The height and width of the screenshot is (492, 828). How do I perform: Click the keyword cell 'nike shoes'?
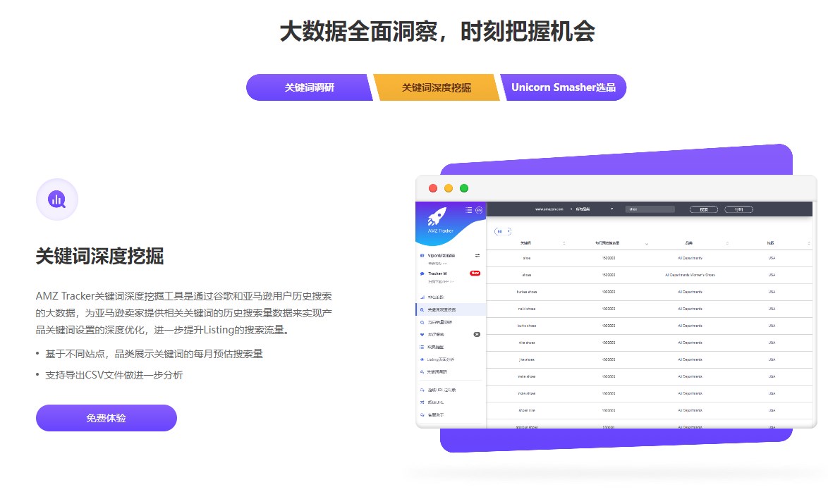526,343
